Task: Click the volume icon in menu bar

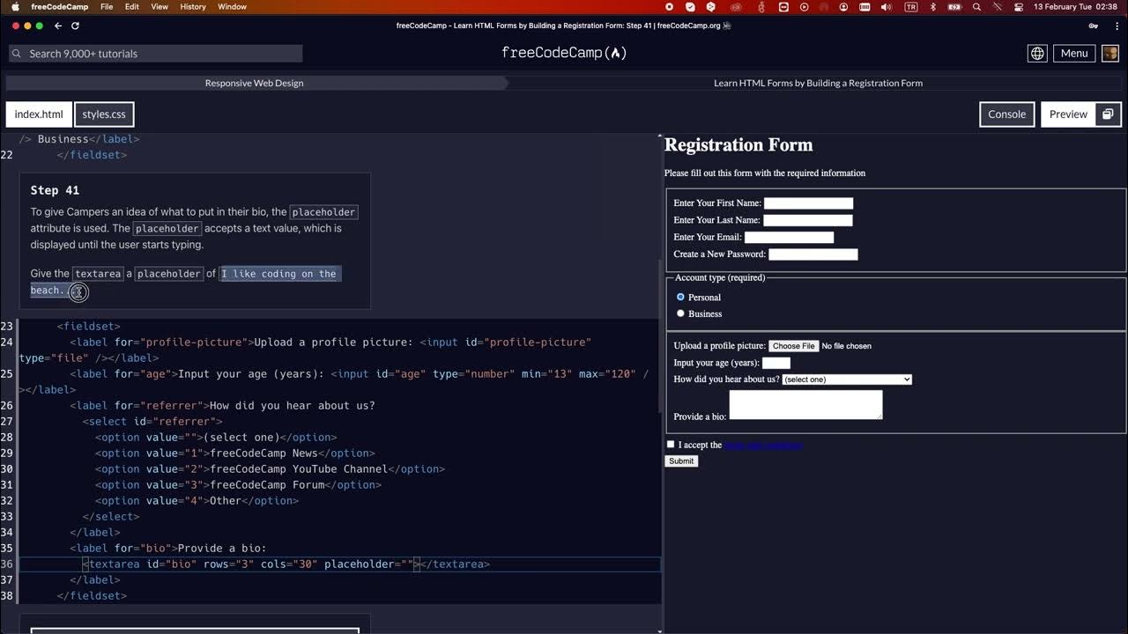Action: click(x=886, y=6)
